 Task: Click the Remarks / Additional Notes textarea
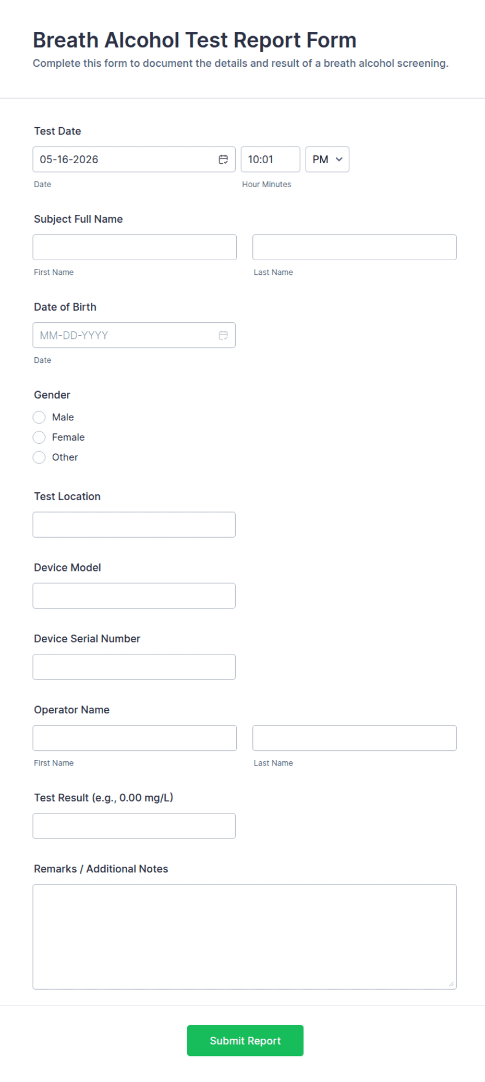pyautogui.click(x=245, y=937)
